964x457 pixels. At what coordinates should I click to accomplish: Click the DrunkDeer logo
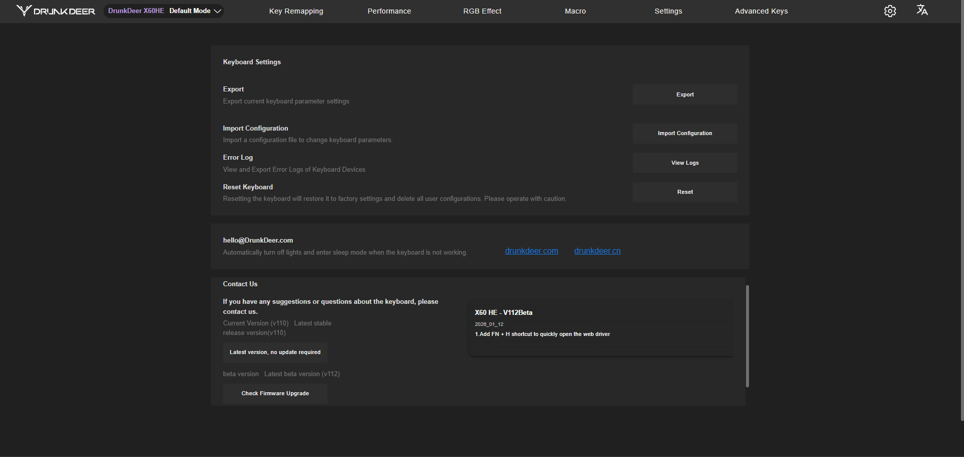(x=55, y=11)
